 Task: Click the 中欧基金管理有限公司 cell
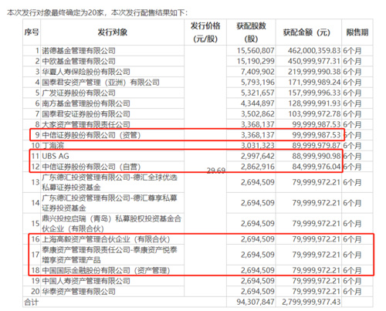pos(79,61)
